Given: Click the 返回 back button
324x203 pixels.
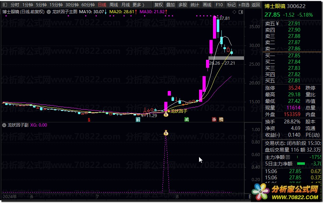Looking at the screenshot, I should click(255, 5).
